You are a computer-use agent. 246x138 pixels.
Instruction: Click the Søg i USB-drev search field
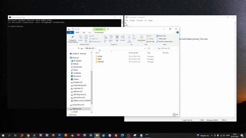[x=165, y=48]
